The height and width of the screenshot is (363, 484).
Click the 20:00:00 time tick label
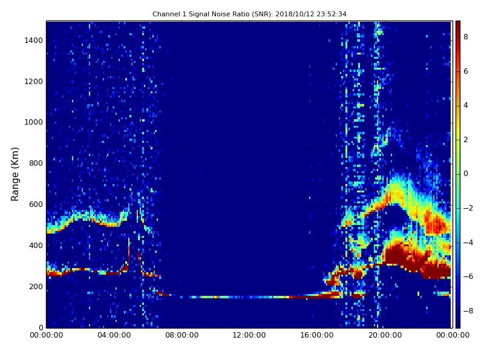tap(385, 335)
